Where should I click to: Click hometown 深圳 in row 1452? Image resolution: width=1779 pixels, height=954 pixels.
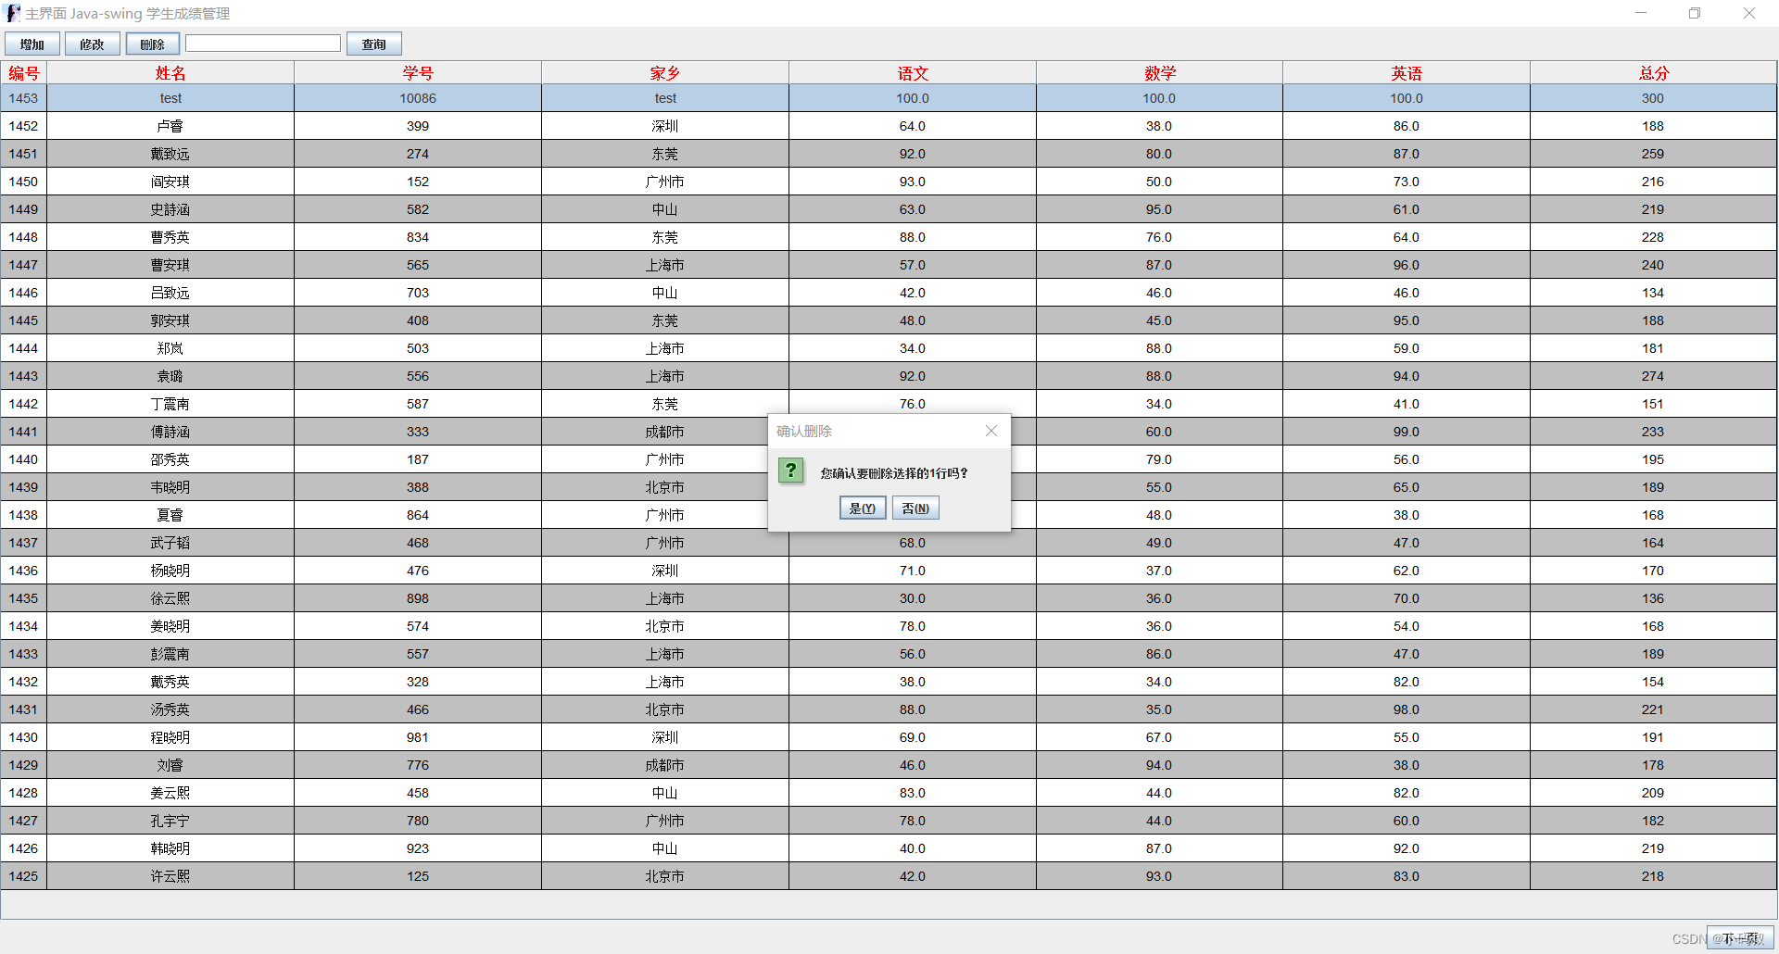coord(665,126)
